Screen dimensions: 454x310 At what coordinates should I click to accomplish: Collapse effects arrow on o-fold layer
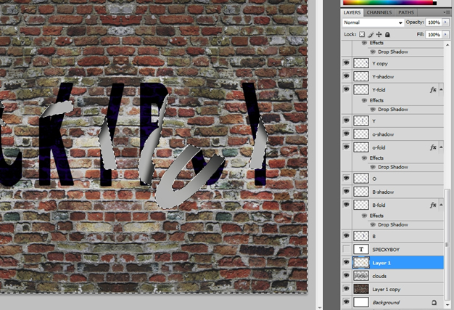click(441, 147)
